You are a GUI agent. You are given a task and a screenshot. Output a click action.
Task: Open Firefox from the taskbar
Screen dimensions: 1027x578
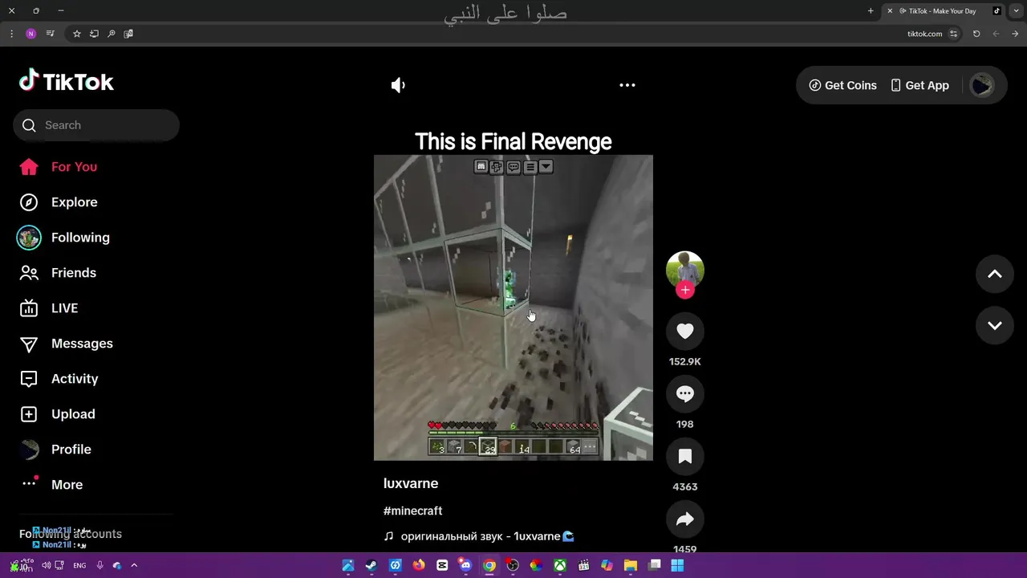[x=419, y=565]
